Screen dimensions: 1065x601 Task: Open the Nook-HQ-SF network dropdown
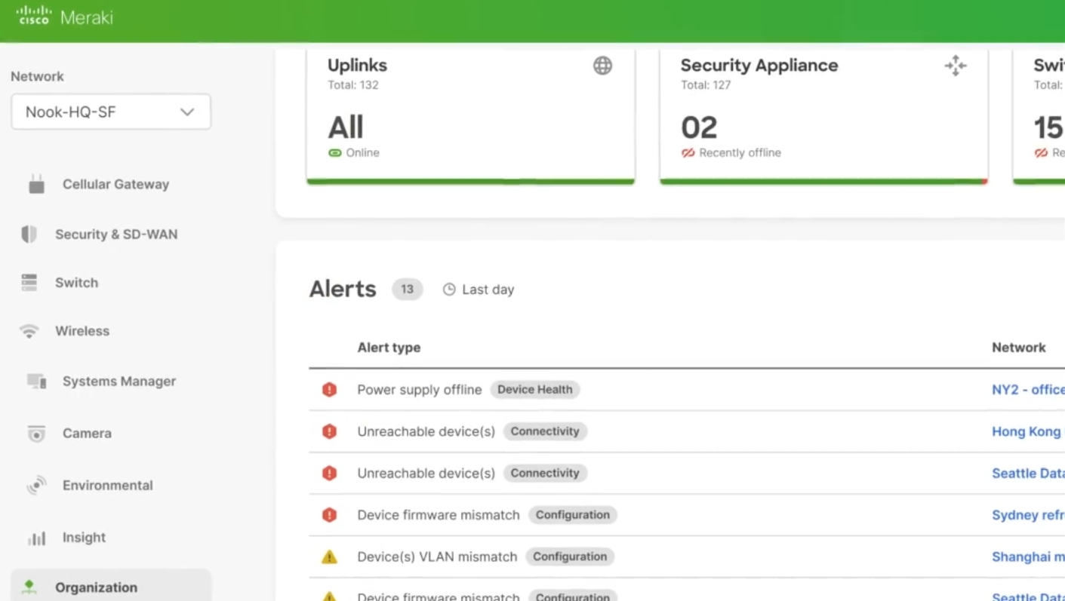(111, 112)
